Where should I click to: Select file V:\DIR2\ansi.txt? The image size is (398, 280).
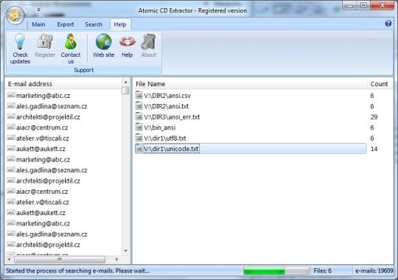point(167,106)
